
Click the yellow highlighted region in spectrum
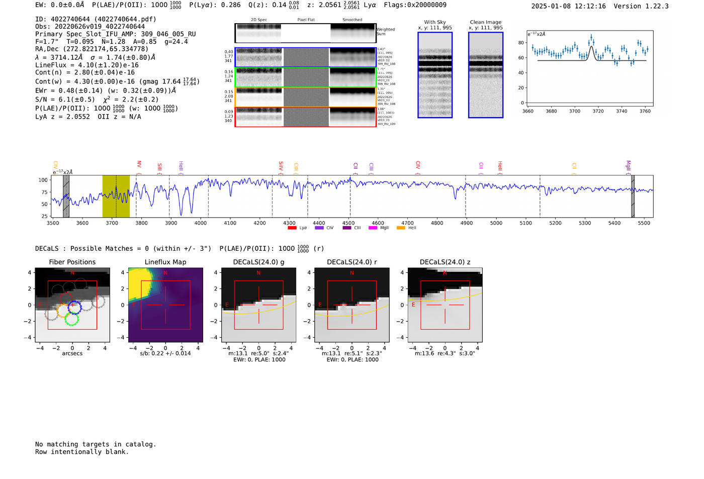click(x=116, y=196)
